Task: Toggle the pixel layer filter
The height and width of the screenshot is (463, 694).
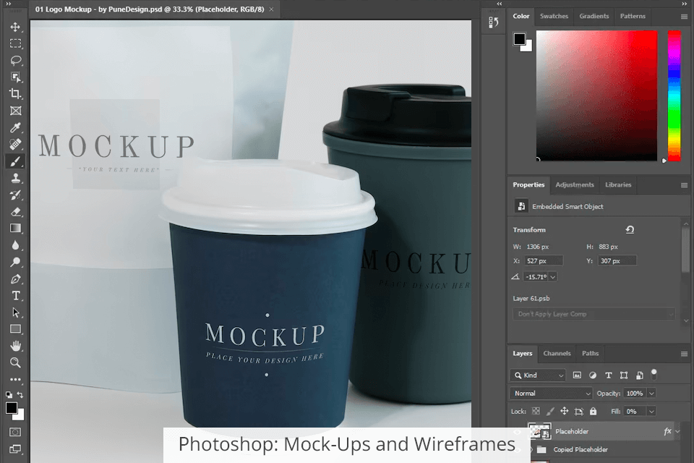Action: point(577,375)
